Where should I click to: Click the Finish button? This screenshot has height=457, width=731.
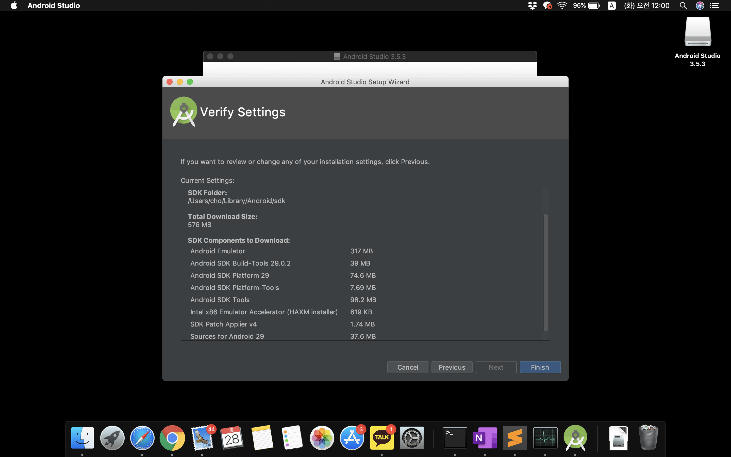[540, 367]
